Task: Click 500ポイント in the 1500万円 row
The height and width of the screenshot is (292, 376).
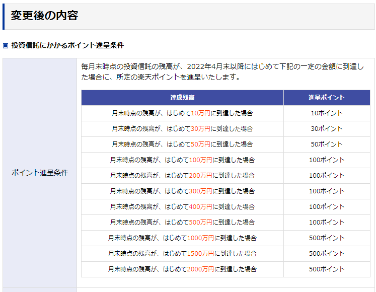Action: coord(327,253)
